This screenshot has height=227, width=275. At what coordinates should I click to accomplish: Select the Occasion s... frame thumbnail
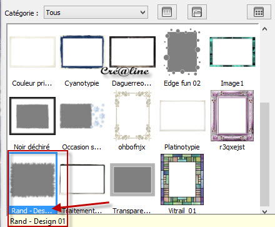point(82,116)
